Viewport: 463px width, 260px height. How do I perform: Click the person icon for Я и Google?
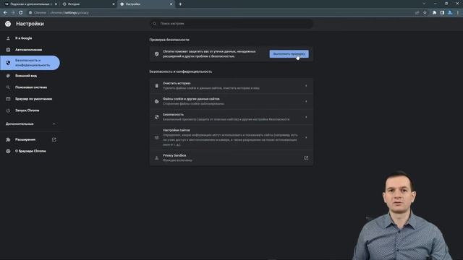tap(8, 38)
